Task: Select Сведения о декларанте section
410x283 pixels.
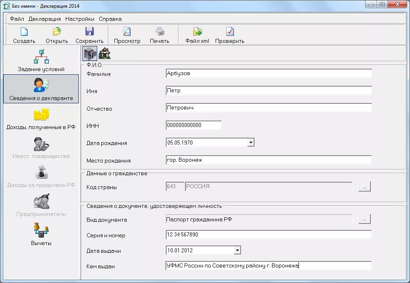Action: 41,89
